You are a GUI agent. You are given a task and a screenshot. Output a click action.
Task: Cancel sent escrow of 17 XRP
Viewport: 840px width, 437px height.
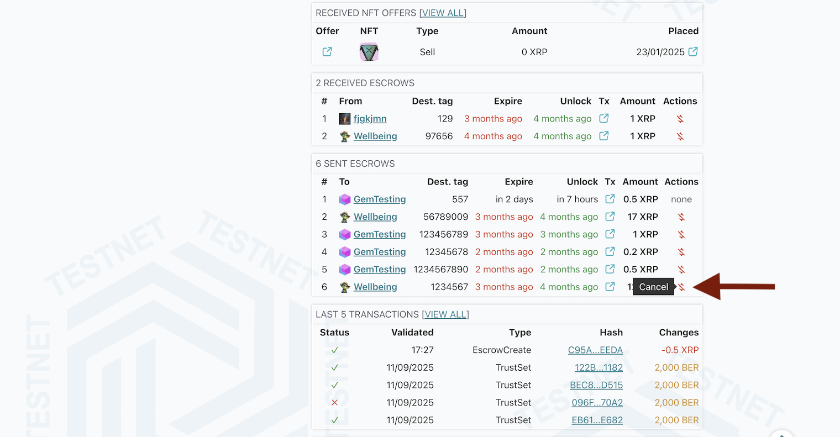(x=681, y=217)
